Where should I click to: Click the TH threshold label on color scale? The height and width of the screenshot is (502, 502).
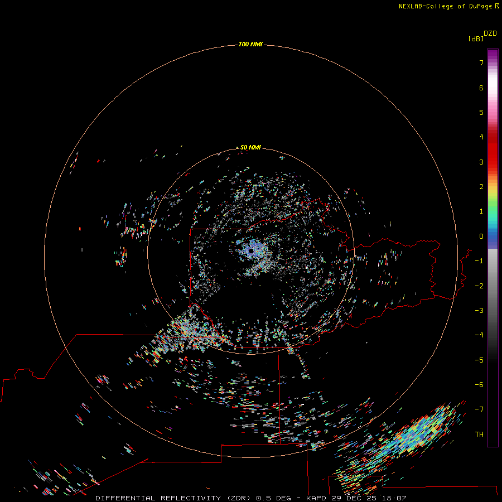[x=479, y=435]
